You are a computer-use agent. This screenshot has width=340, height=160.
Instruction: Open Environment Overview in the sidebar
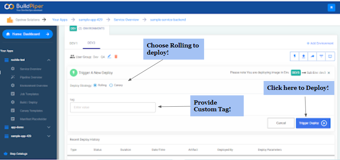tap(34, 86)
